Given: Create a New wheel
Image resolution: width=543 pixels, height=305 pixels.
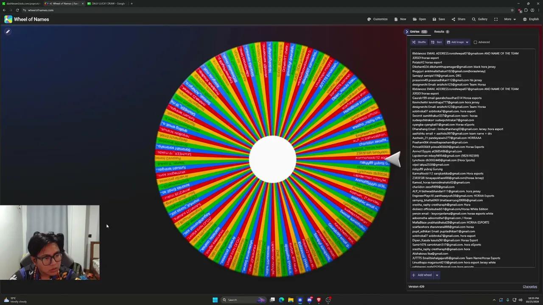Looking at the screenshot, I should coord(400,19).
